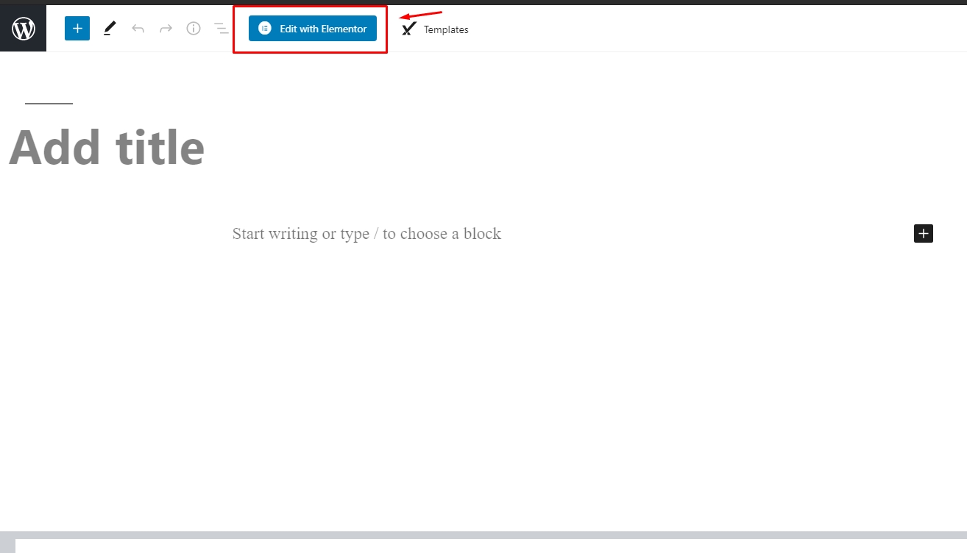Click Edit with Elementor

311,28
